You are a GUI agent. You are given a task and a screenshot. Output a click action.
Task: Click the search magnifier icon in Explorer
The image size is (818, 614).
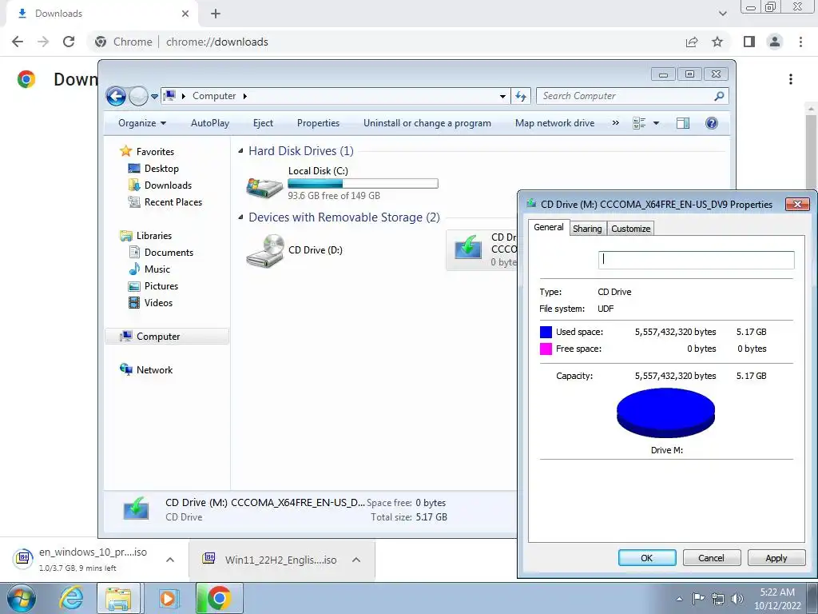pyautogui.click(x=720, y=96)
